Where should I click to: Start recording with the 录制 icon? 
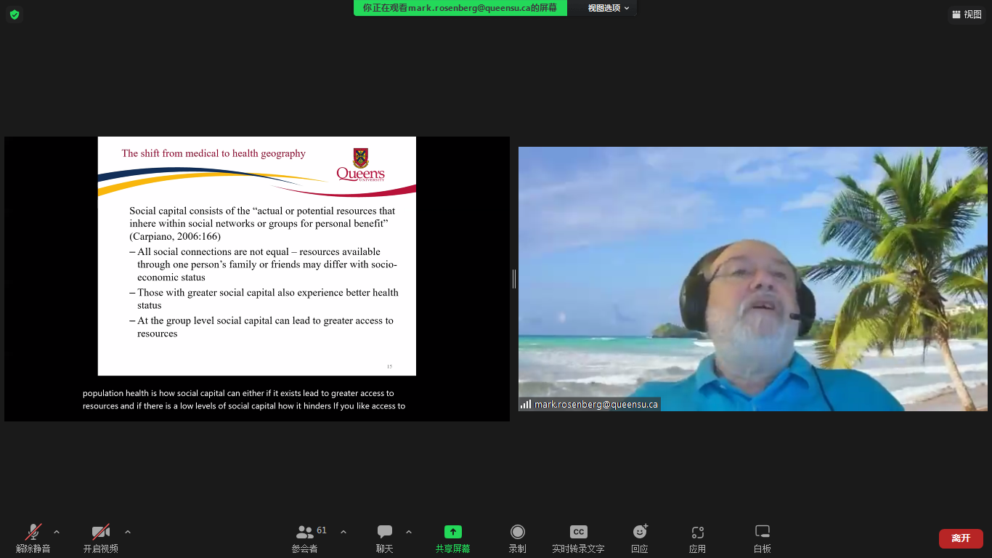(517, 538)
